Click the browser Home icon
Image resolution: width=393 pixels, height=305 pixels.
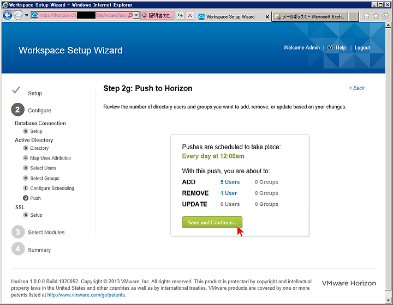366,16
